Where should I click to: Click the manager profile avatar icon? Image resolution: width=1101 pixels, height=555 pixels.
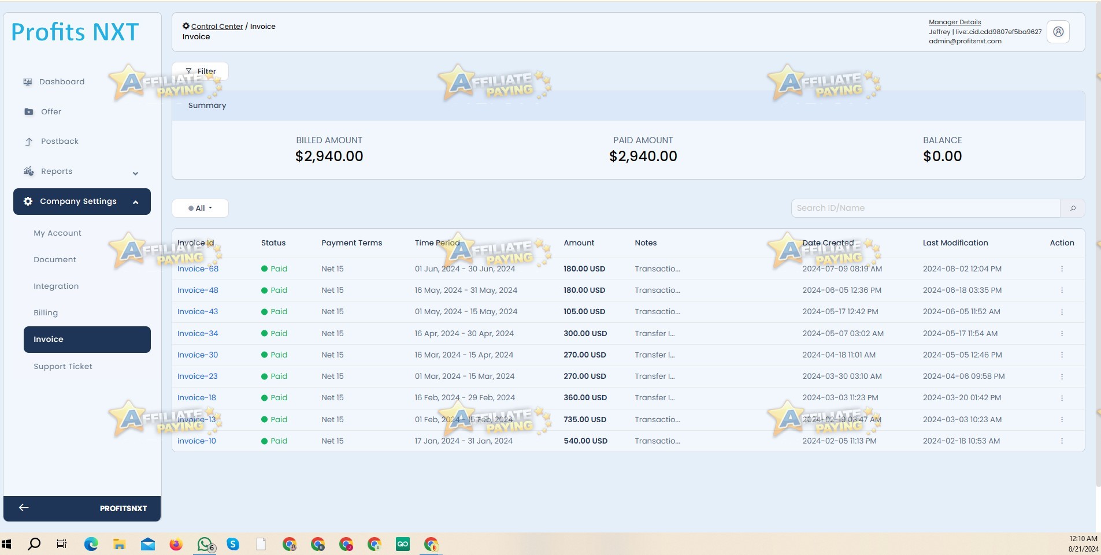coord(1058,32)
